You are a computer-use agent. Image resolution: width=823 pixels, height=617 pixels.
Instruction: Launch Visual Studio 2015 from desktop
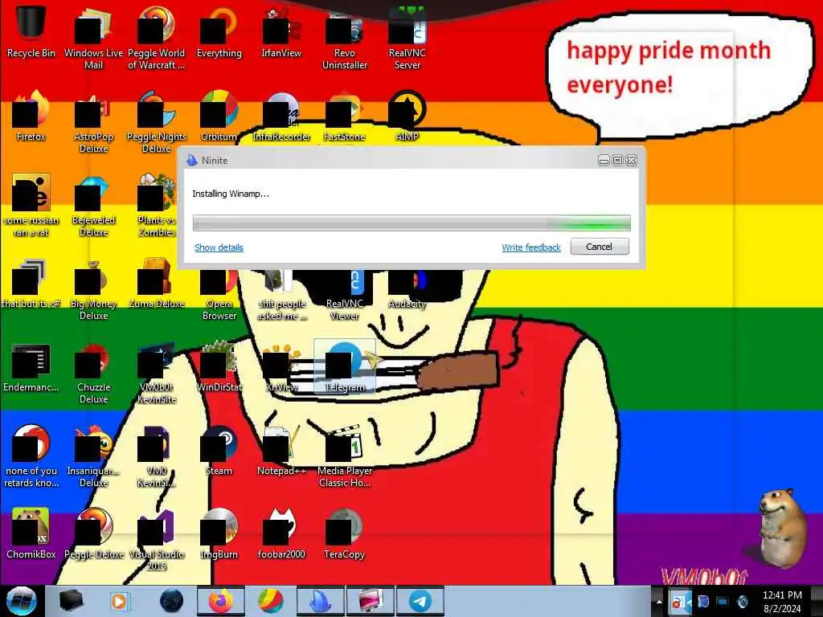tap(156, 539)
